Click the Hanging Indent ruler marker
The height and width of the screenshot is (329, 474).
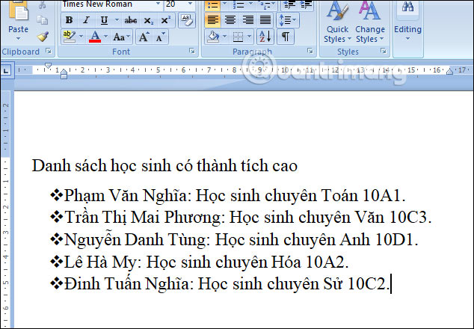(x=64, y=72)
